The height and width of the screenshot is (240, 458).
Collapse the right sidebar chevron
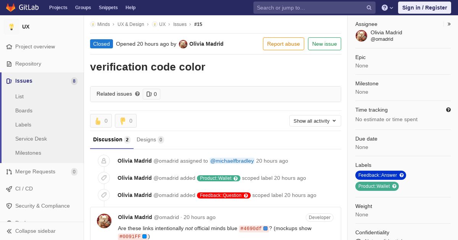449,24
